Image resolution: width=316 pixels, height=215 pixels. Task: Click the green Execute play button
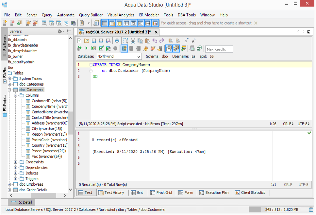point(87,48)
